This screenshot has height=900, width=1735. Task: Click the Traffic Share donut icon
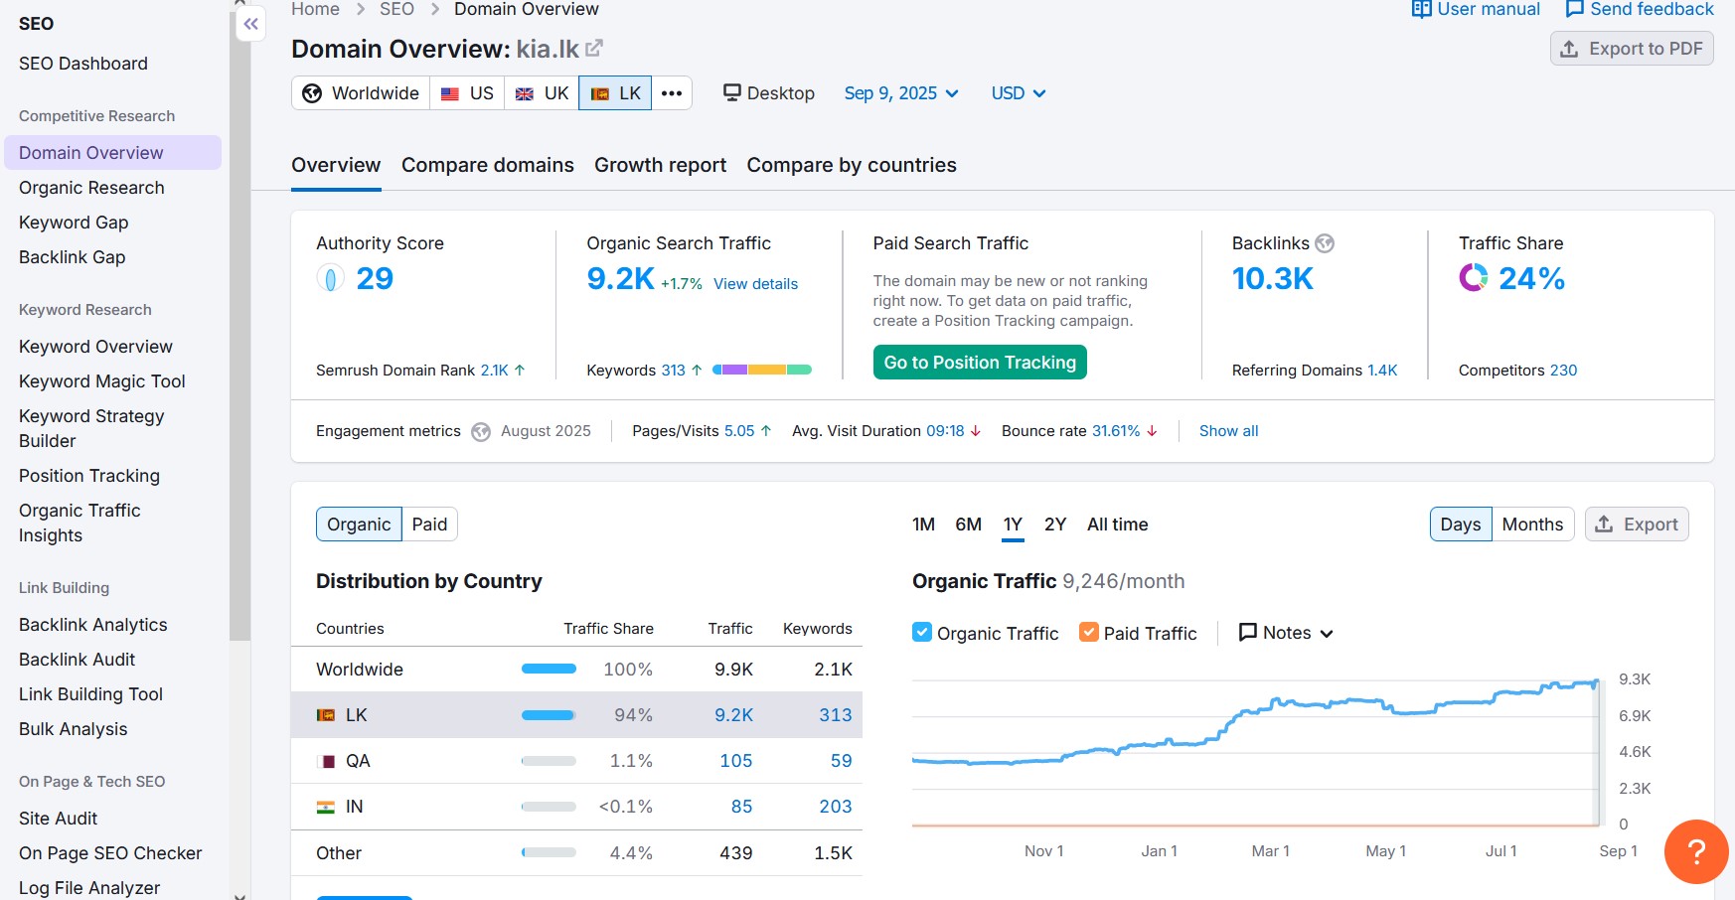(1474, 278)
